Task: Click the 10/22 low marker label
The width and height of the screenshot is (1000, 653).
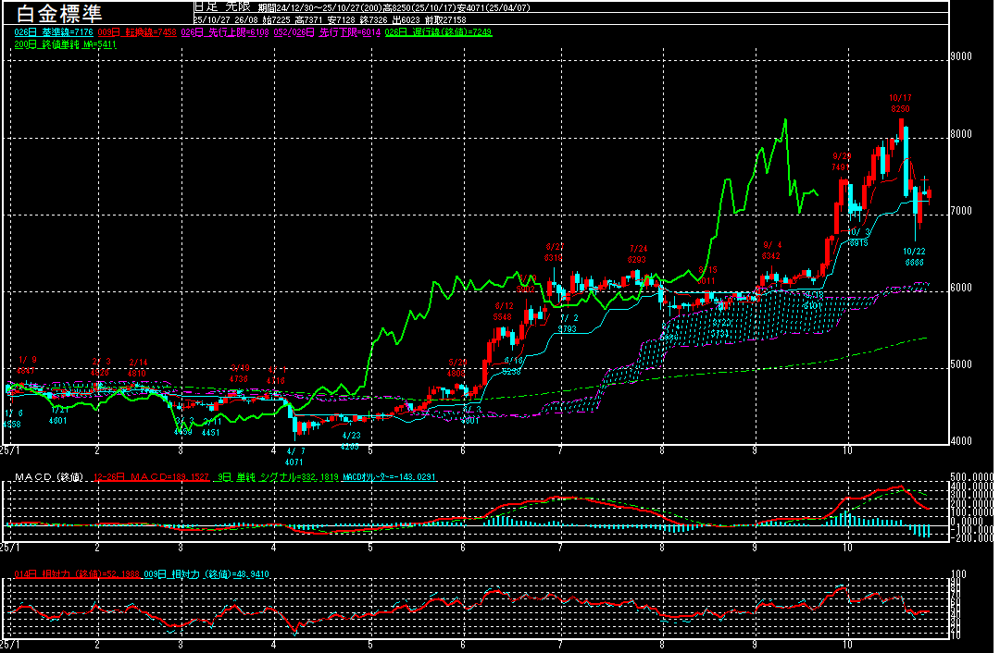Action: coord(913,256)
